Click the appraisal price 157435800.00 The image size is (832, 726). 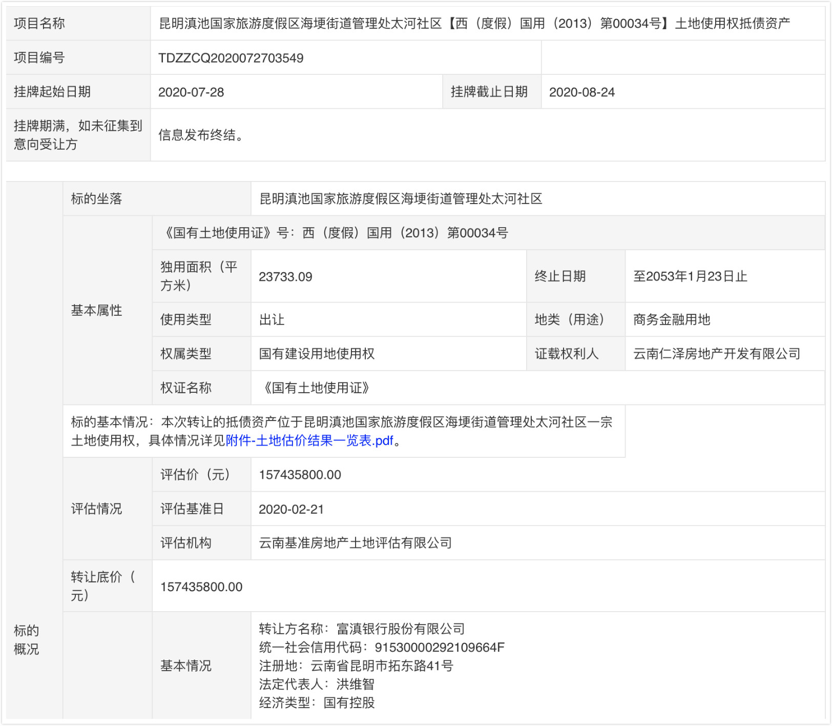click(x=300, y=474)
